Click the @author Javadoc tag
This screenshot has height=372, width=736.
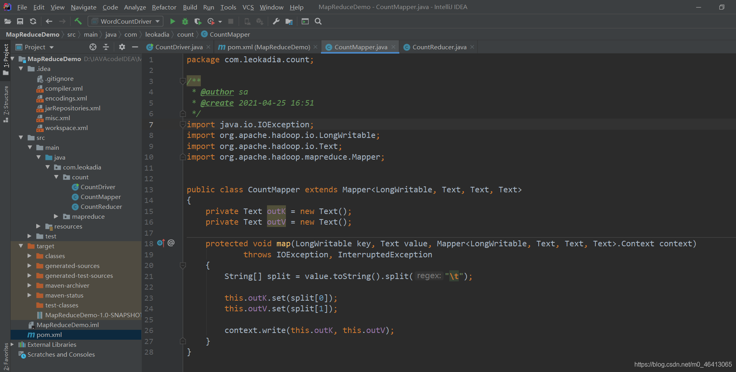[x=217, y=92]
